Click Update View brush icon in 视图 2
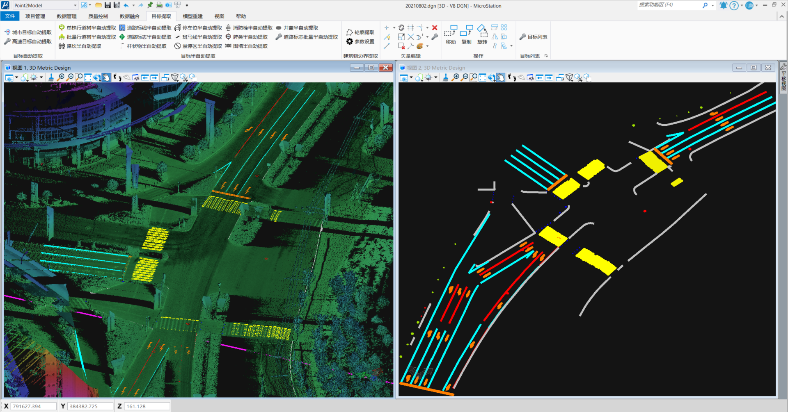The width and height of the screenshot is (788, 412). pyautogui.click(x=446, y=77)
